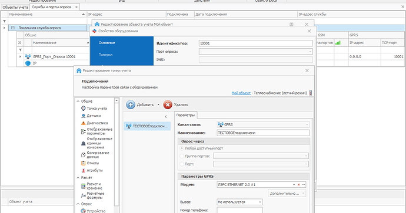The width and height of the screenshot is (406, 213).
Task: Close the Службы и порты опроса tab
Action: pos(76,7)
